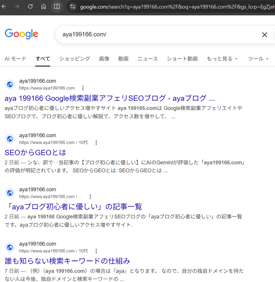Clear the search box with the X icon
Viewport: 275px width, 282px height.
264,35
